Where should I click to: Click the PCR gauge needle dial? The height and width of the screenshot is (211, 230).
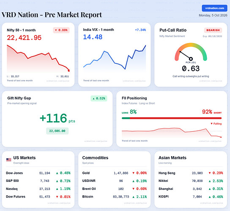click(191, 52)
